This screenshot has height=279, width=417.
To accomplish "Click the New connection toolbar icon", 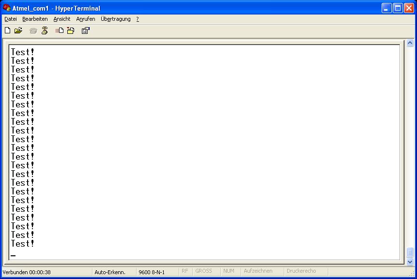I will (x=8, y=30).
